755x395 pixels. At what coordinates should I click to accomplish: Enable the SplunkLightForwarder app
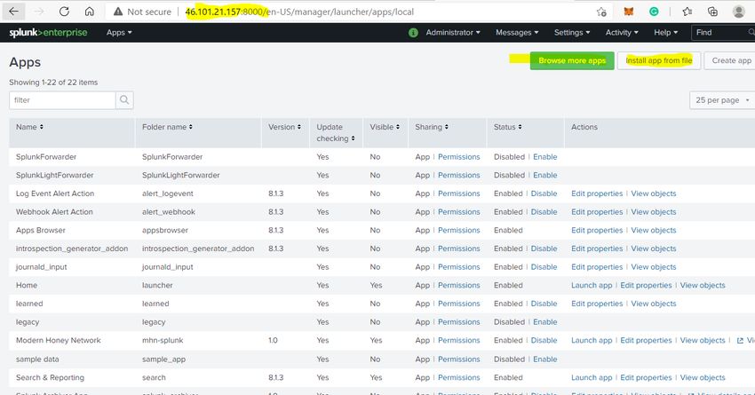545,175
